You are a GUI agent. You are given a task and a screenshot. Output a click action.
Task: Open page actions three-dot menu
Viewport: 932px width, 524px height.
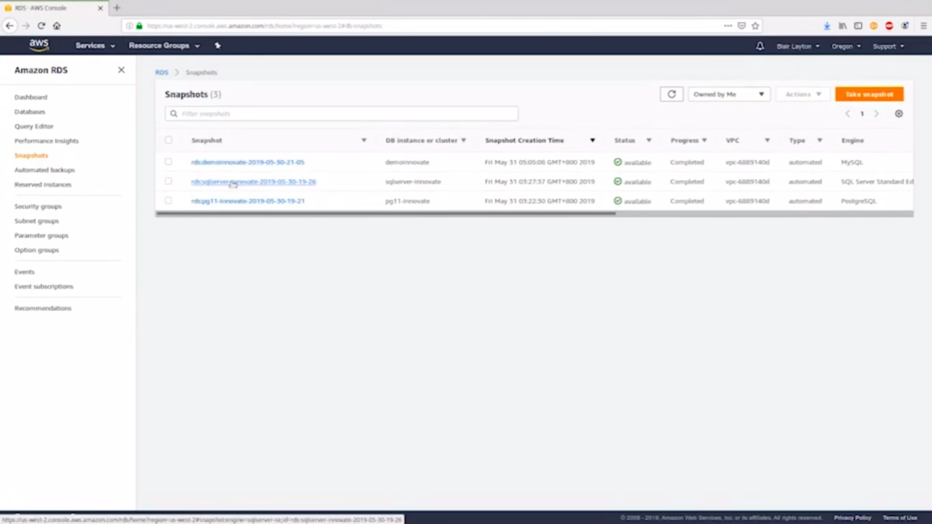[x=728, y=26]
